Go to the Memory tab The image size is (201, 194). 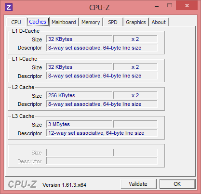(91, 22)
